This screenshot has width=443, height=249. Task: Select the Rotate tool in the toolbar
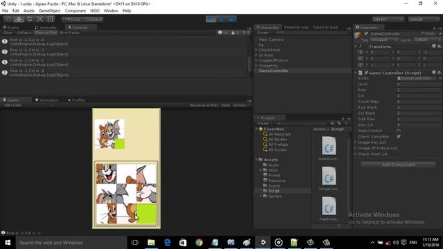click(29, 19)
